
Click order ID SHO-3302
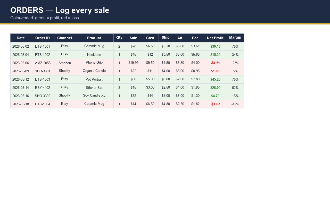coord(43,96)
